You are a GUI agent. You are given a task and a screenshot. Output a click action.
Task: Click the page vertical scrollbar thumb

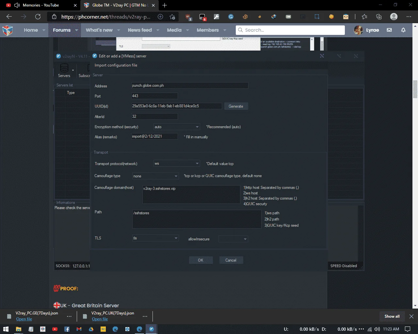(415, 89)
